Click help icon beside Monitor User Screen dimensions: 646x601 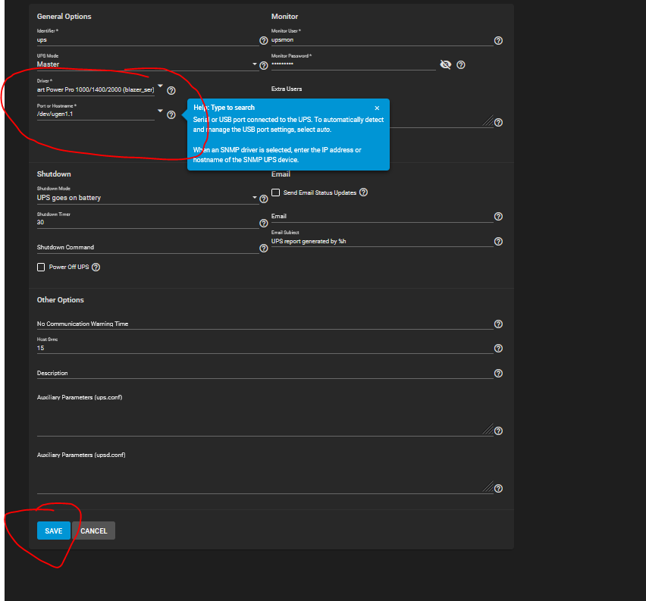(x=498, y=41)
